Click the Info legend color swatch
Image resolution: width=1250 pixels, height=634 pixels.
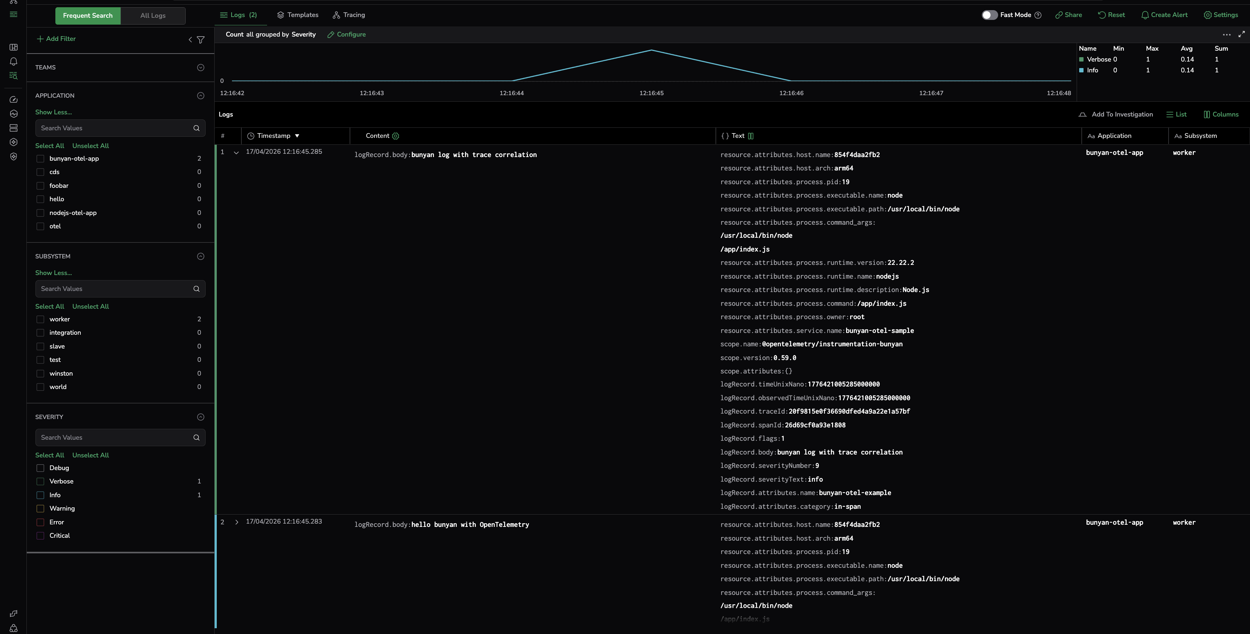point(1081,70)
